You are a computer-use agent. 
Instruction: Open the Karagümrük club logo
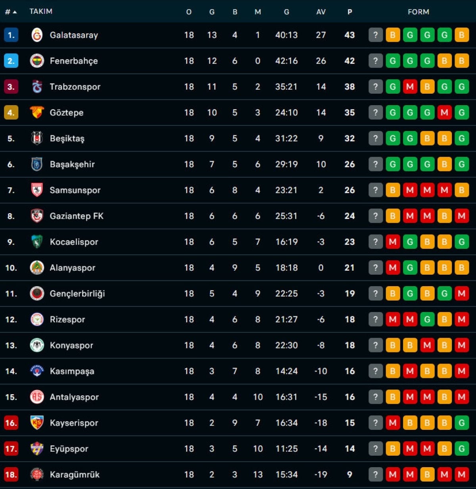pyautogui.click(x=37, y=474)
